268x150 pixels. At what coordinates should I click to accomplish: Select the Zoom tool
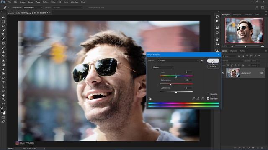pyautogui.click(x=3, y=100)
